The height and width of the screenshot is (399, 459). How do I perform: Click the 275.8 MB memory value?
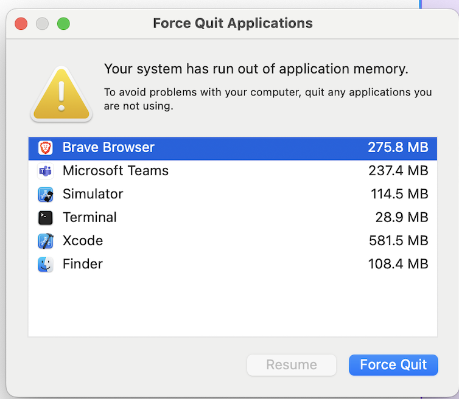pos(398,147)
